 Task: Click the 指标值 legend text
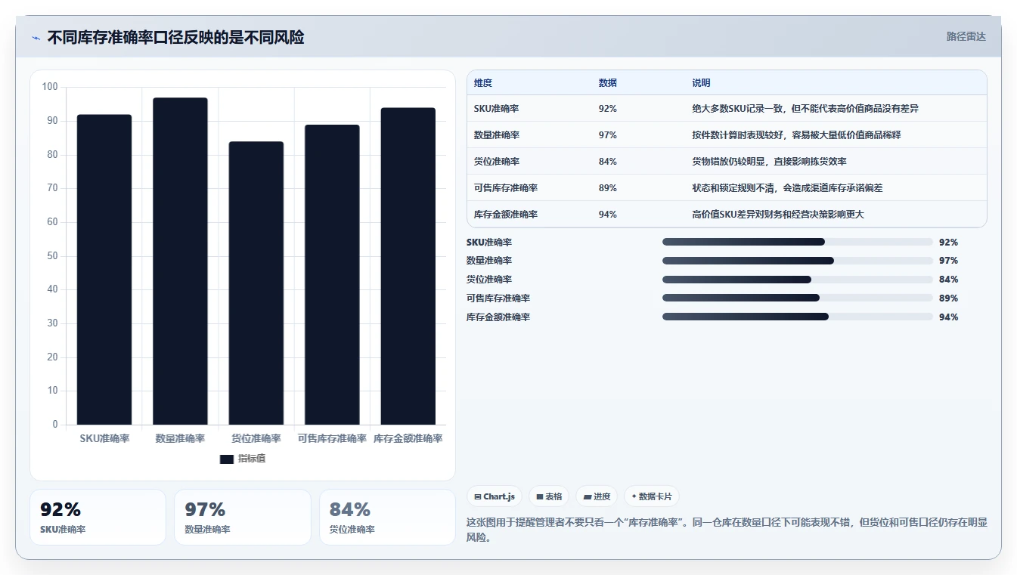point(252,459)
